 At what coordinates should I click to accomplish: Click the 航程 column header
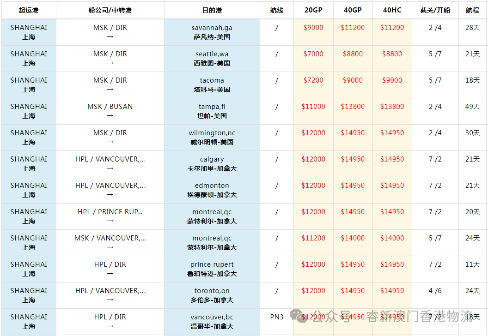tap(472, 10)
